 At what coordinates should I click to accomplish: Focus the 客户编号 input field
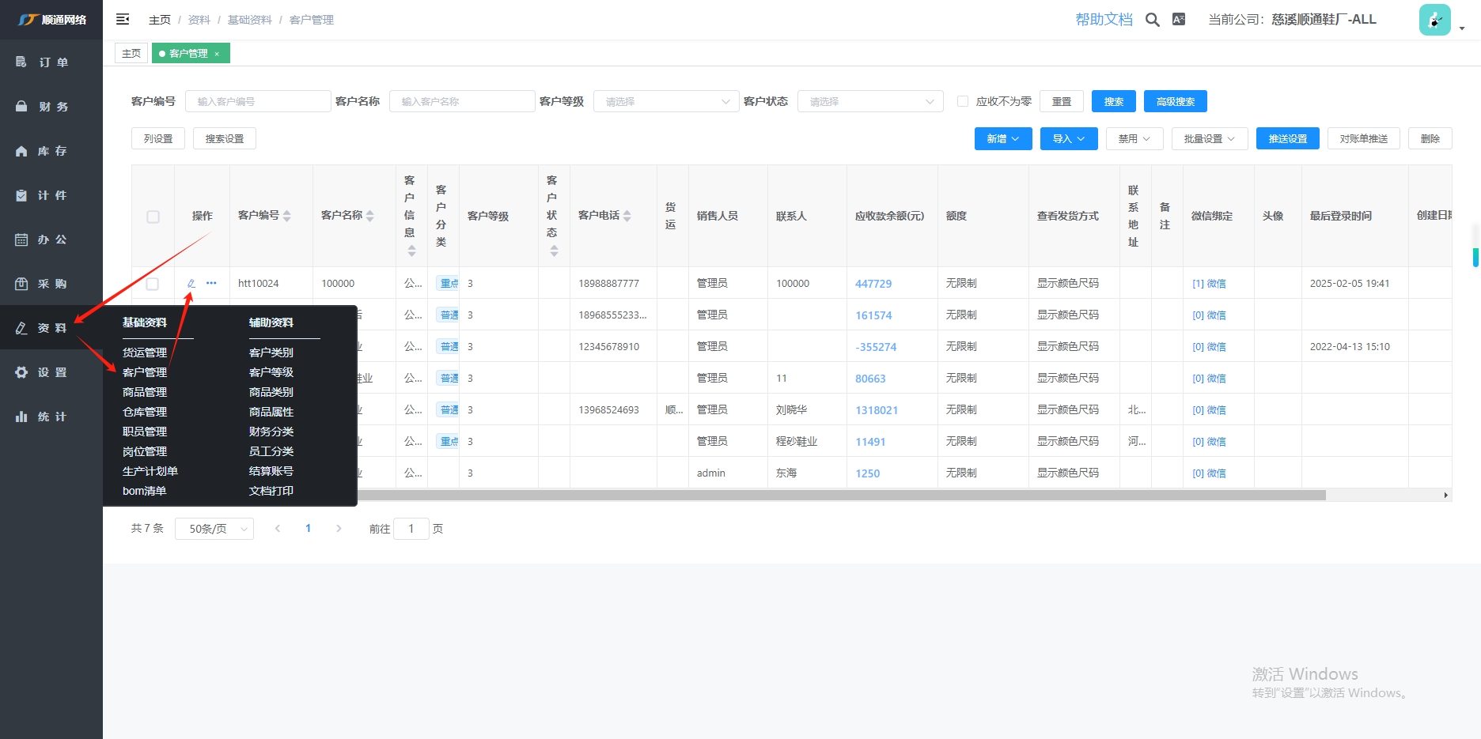(258, 101)
